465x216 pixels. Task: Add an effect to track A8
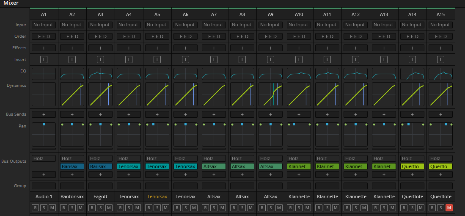(x=242, y=48)
